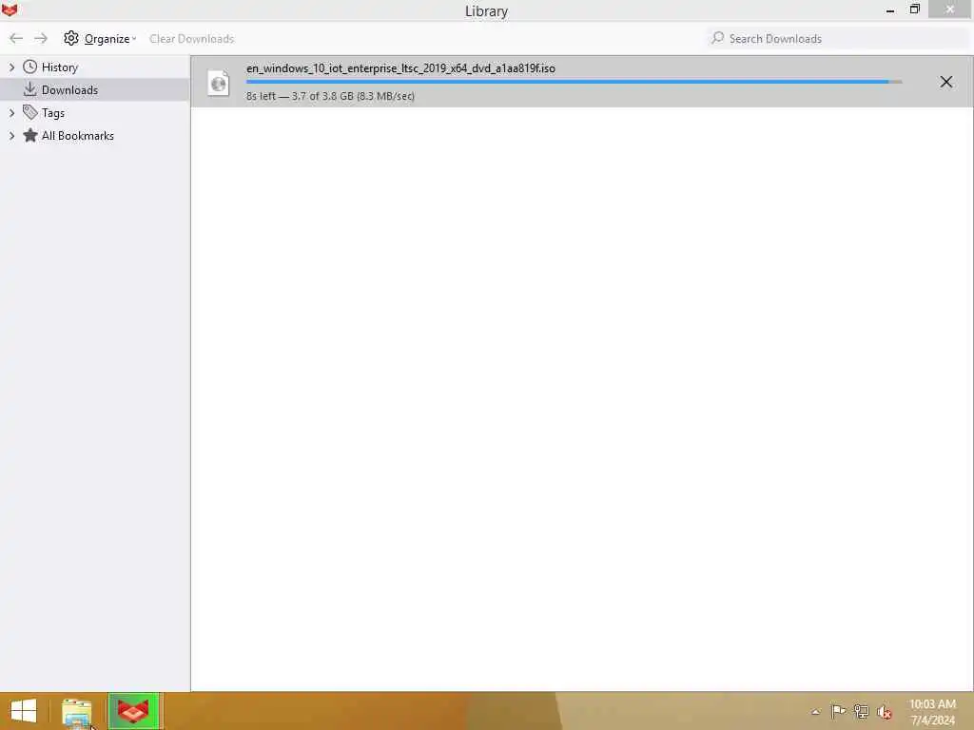The width and height of the screenshot is (974, 730).
Task: Click the All Bookmarks star icon
Action: pos(29,135)
